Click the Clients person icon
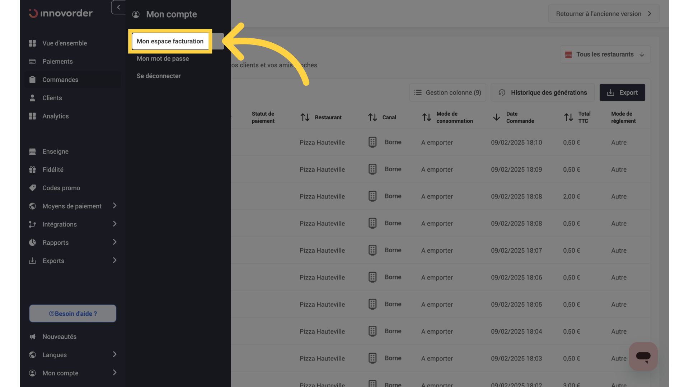Screen dimensions: 689x387 tap(32, 98)
